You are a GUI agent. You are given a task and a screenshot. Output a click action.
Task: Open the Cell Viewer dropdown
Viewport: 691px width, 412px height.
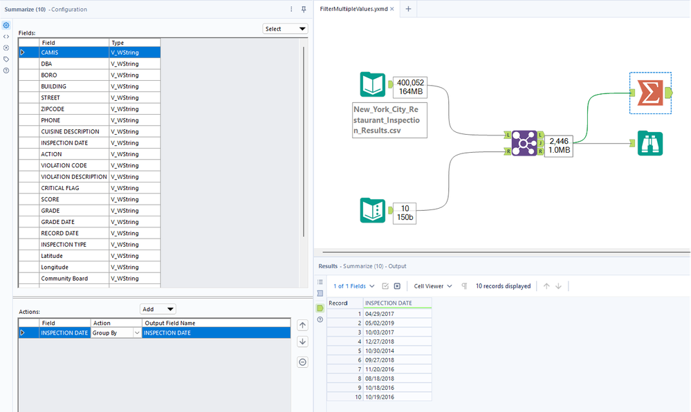click(433, 286)
